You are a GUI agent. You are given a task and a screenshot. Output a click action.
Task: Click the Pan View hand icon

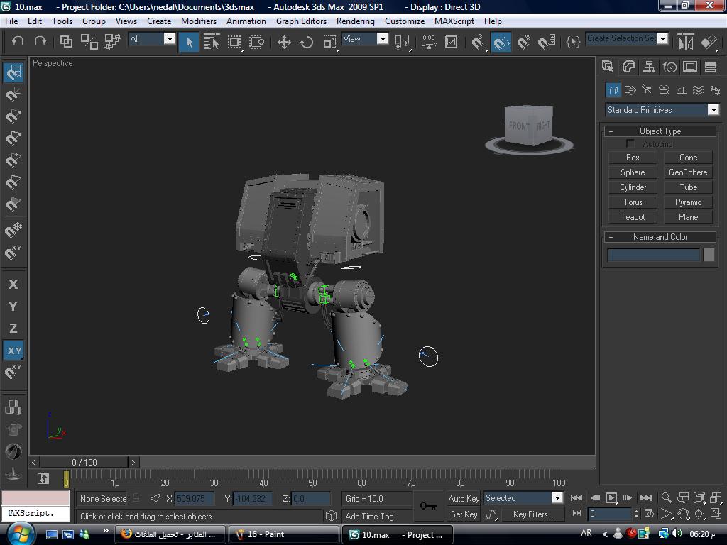click(x=683, y=514)
